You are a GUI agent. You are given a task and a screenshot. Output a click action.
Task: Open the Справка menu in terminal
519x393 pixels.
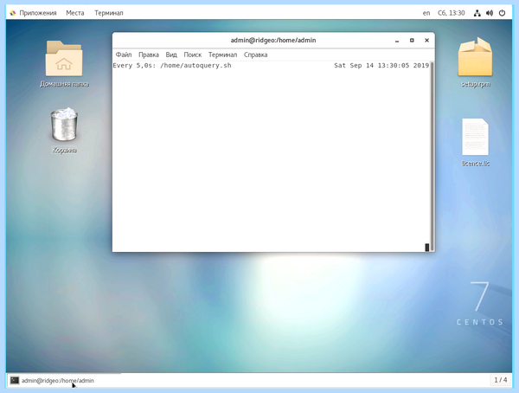(255, 55)
